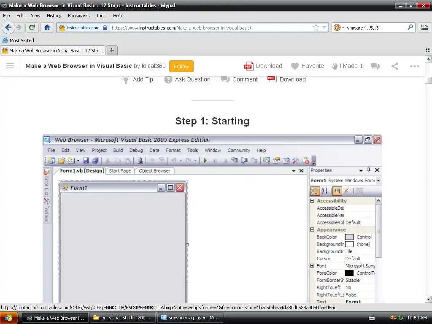Switch to the Mypal browser taskbar item
432x324 pixels.
click(55, 318)
